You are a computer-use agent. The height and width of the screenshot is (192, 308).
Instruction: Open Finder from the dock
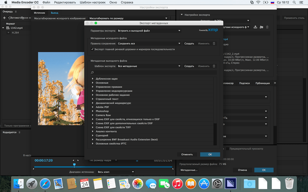[19, 184]
